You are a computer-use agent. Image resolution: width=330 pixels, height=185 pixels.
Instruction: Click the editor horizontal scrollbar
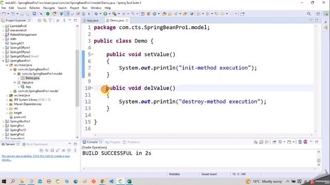tap(203, 135)
